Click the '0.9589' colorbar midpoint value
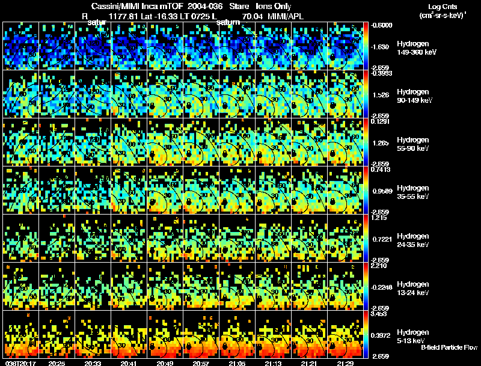The width and height of the screenshot is (481, 366). [382, 191]
